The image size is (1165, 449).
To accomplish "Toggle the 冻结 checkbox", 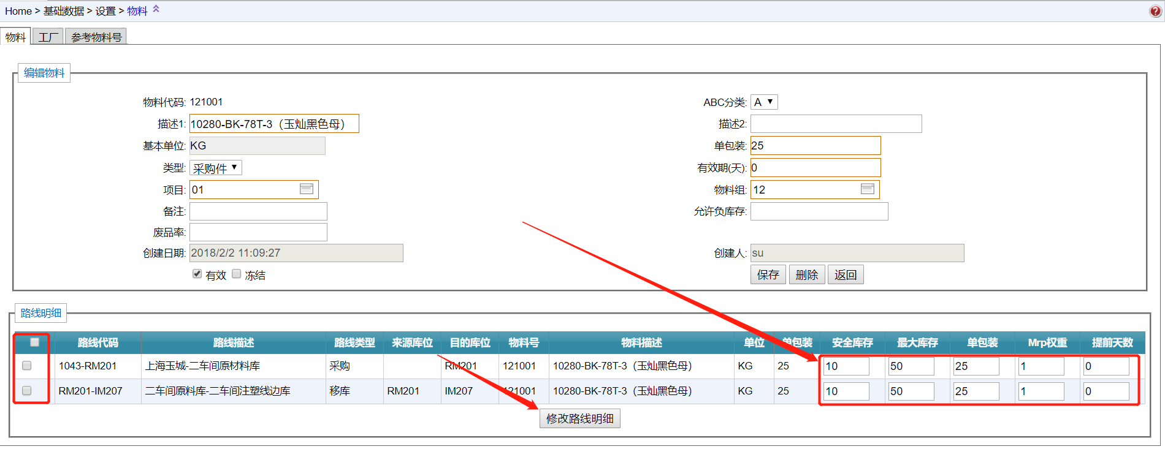I will pos(237,274).
